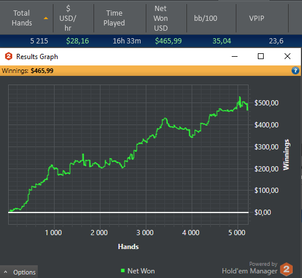Click the Results Graph window title

pyautogui.click(x=37, y=57)
